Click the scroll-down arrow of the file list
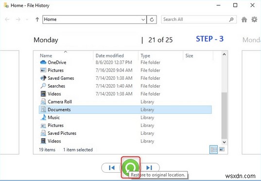The image size is (261, 181). coord(224,142)
